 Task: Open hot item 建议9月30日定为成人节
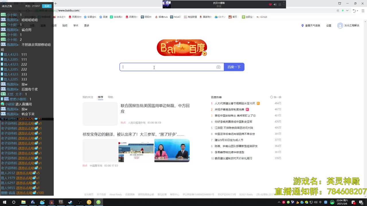pos(229,140)
